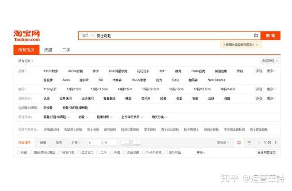Check the 二手 filter checkbox

98,152
